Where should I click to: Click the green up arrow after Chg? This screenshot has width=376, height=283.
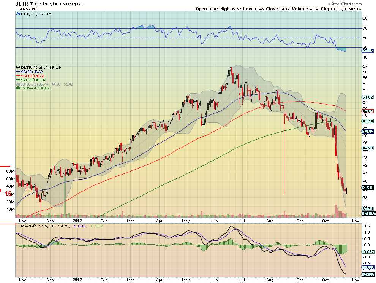pyautogui.click(x=360, y=9)
